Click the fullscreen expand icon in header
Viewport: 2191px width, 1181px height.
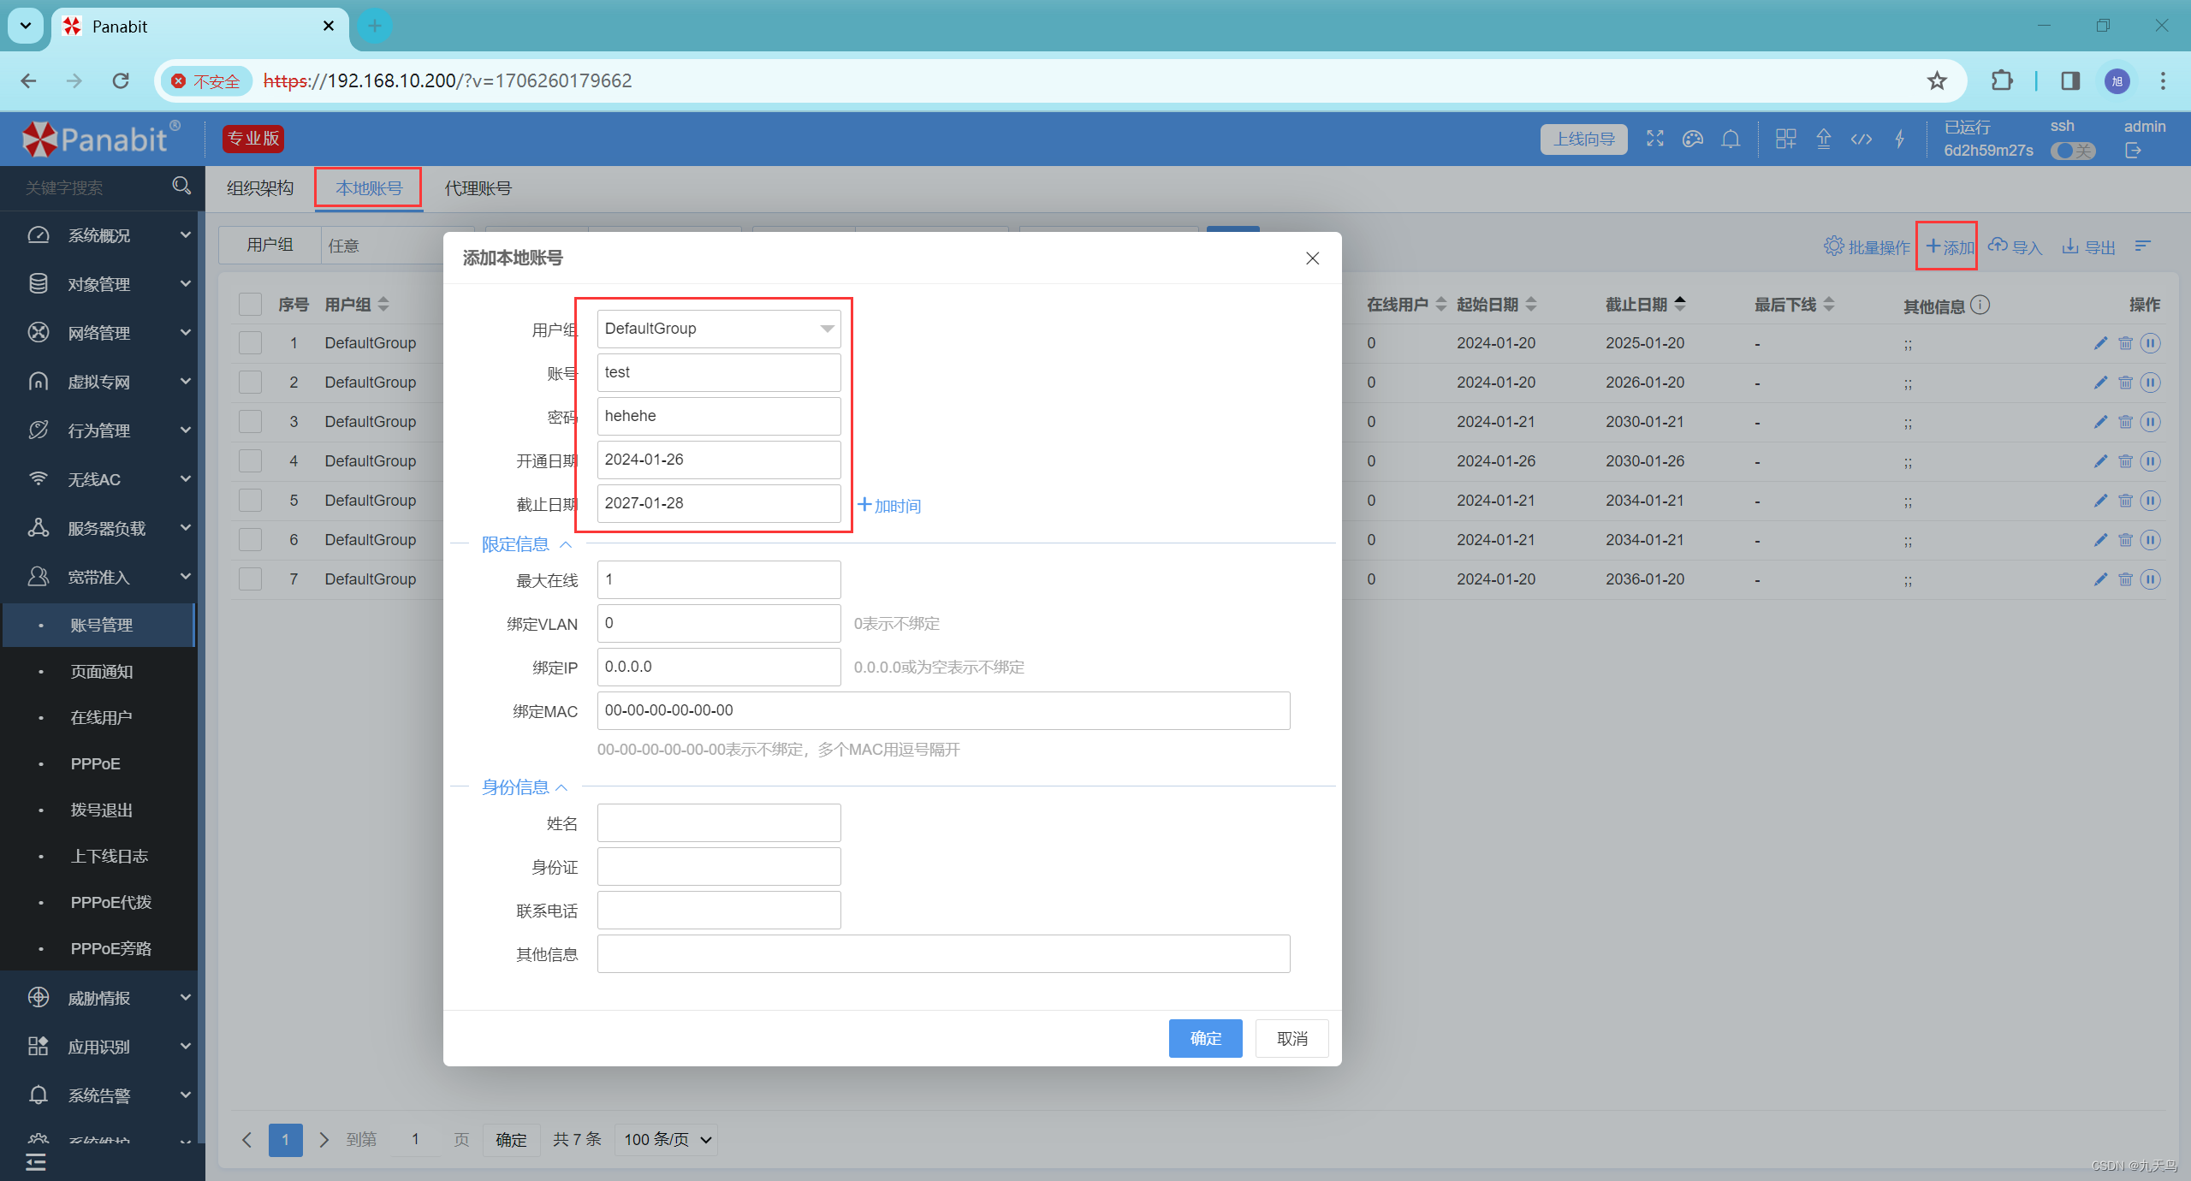(x=1654, y=139)
